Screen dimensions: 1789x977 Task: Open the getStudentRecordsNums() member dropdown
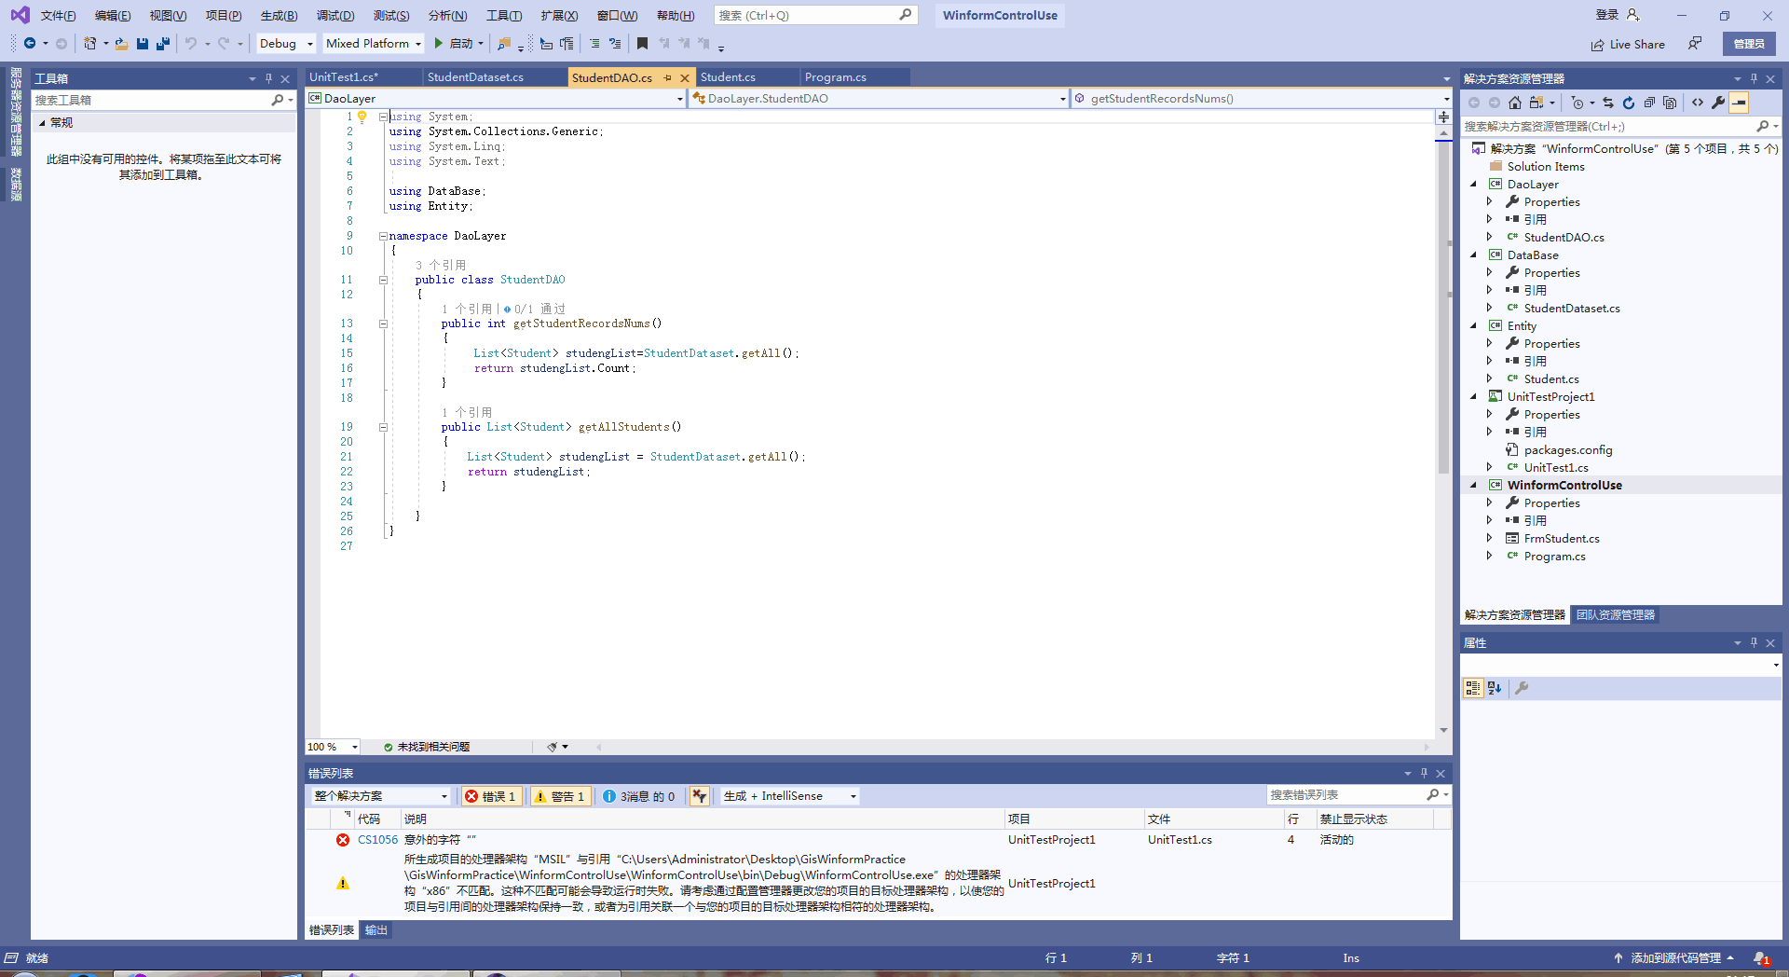(1262, 99)
